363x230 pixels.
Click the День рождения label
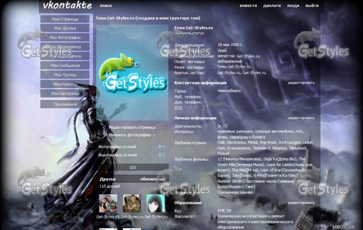click(x=190, y=45)
